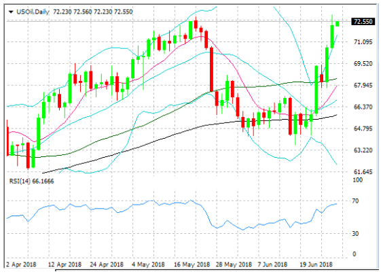Viewport: 383px width, 274px height.
Task: Click the 16 May 2018 date label
Action: click(191, 264)
